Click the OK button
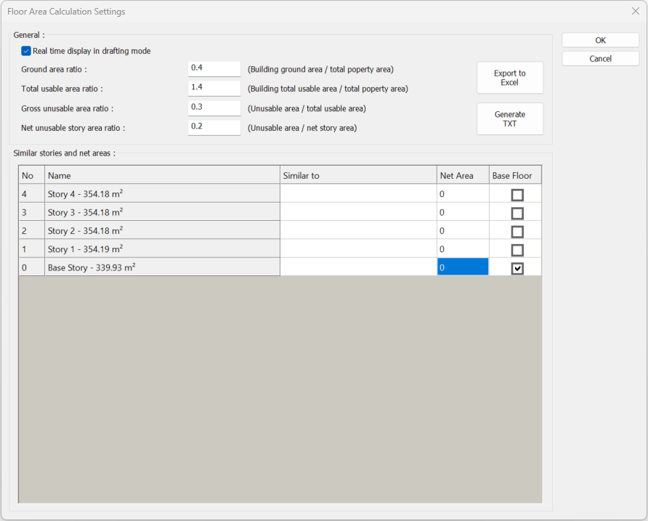The height and width of the screenshot is (521, 648). 600,40
